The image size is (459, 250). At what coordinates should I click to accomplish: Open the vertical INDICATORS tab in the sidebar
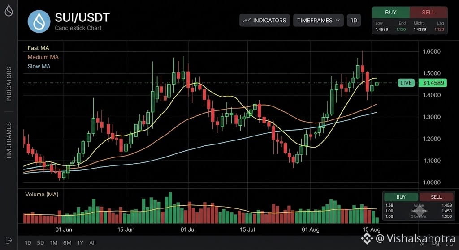tap(9, 84)
